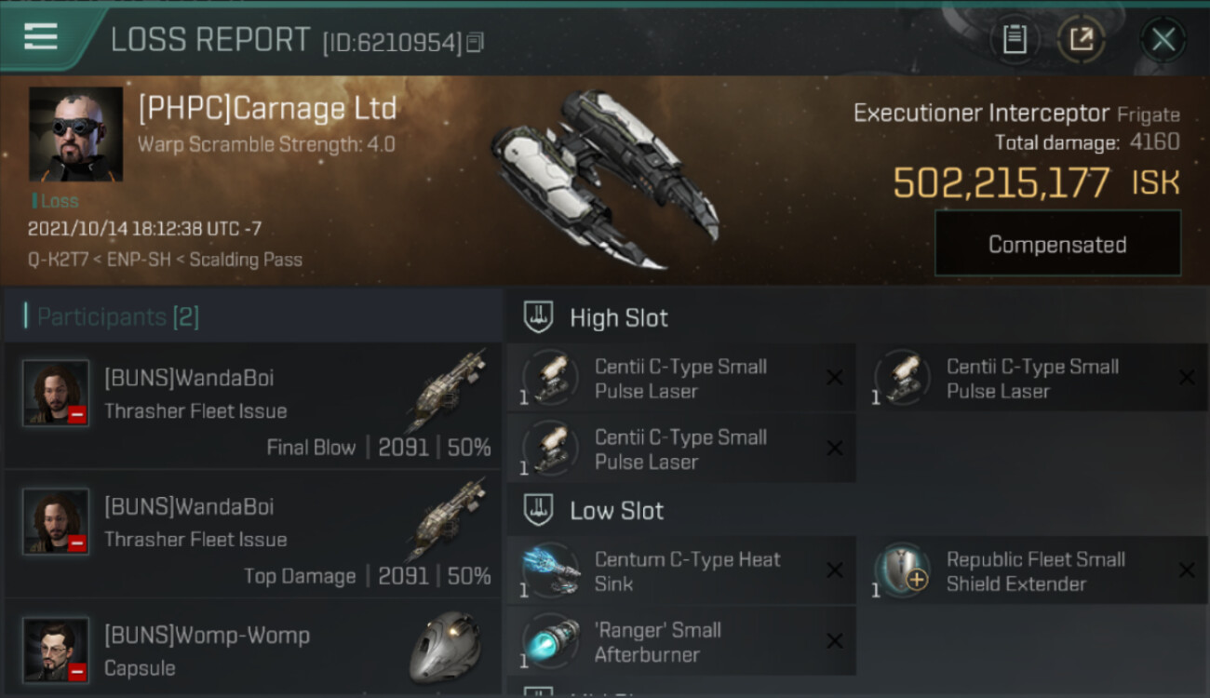1210x698 pixels.
Task: View Final Blow WandaBoi participant entry
Action: pos(253,406)
